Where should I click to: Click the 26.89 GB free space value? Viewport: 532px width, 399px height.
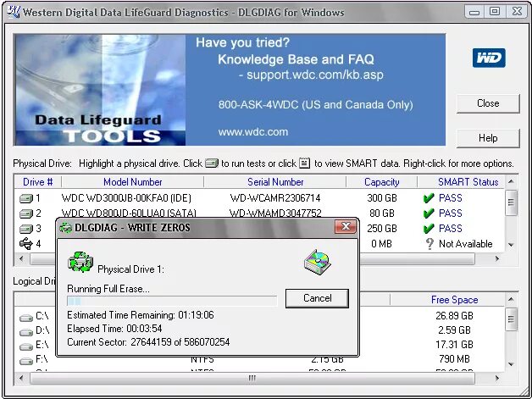click(x=454, y=316)
